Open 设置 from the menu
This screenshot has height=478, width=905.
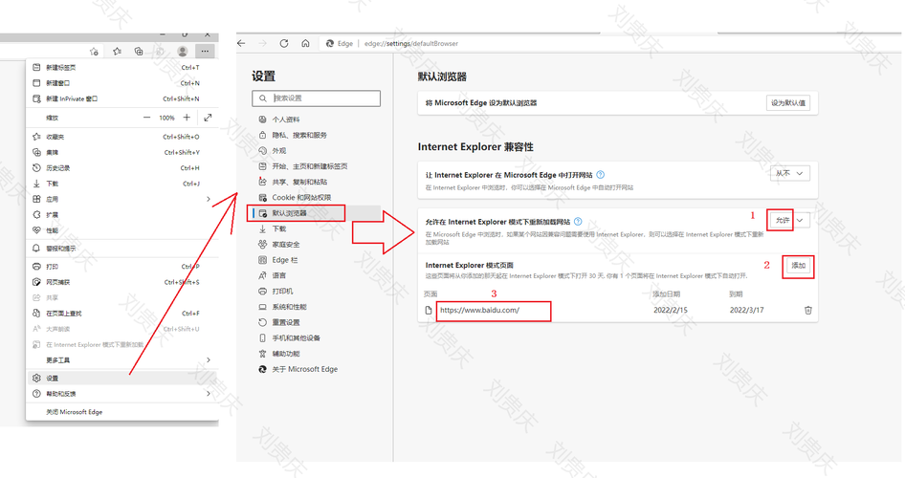tap(121, 379)
